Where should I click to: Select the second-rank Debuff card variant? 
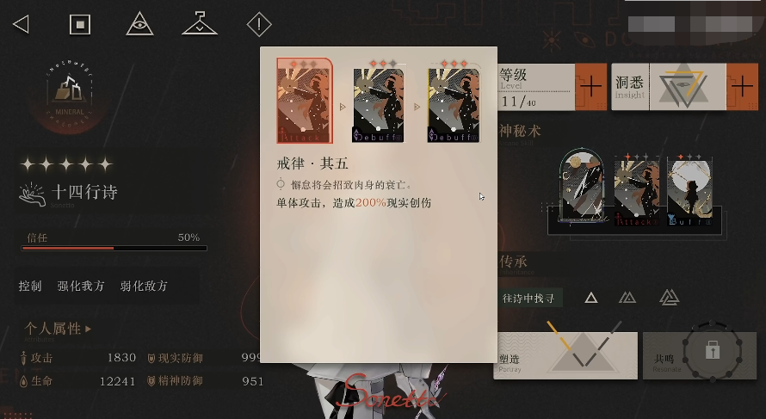pos(379,102)
